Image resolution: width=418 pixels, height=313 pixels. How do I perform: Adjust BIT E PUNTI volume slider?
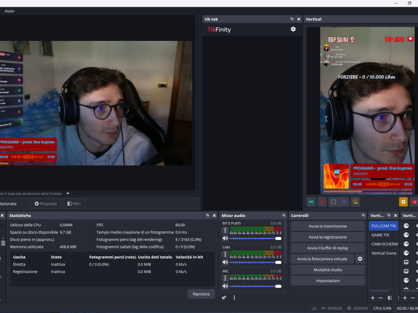[255, 238]
